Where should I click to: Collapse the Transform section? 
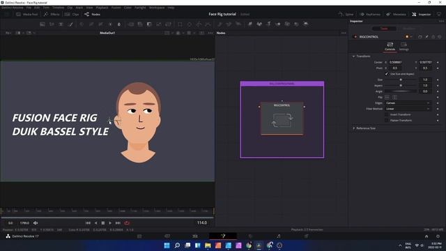[353, 56]
